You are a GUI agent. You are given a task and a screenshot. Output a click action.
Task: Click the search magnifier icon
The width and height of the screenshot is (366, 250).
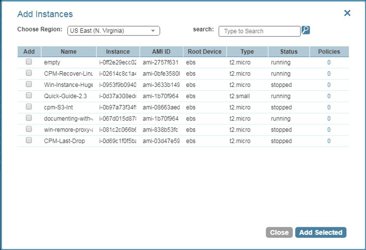pyautogui.click(x=306, y=30)
